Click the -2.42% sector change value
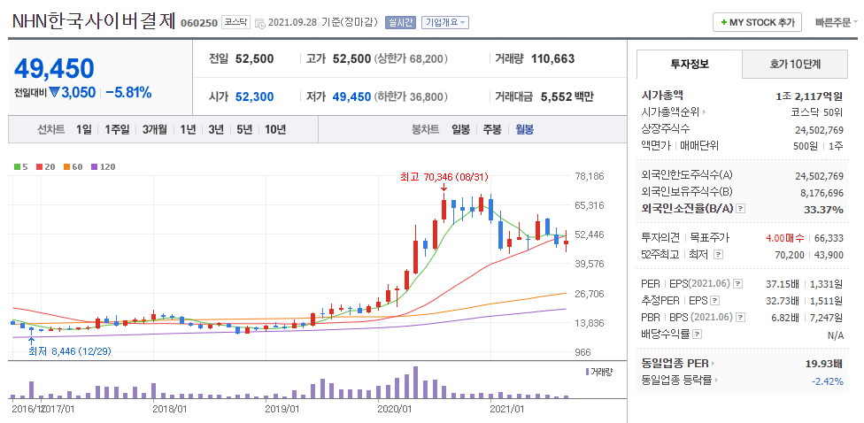864x423 pixels. 828,381
